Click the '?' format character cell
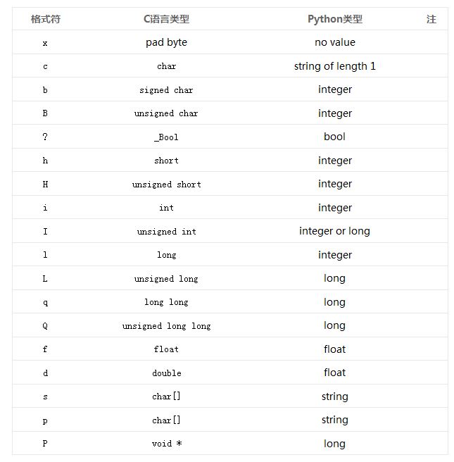 coord(45,137)
